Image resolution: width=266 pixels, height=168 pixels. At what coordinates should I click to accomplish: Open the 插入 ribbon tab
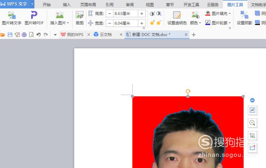(66, 5)
